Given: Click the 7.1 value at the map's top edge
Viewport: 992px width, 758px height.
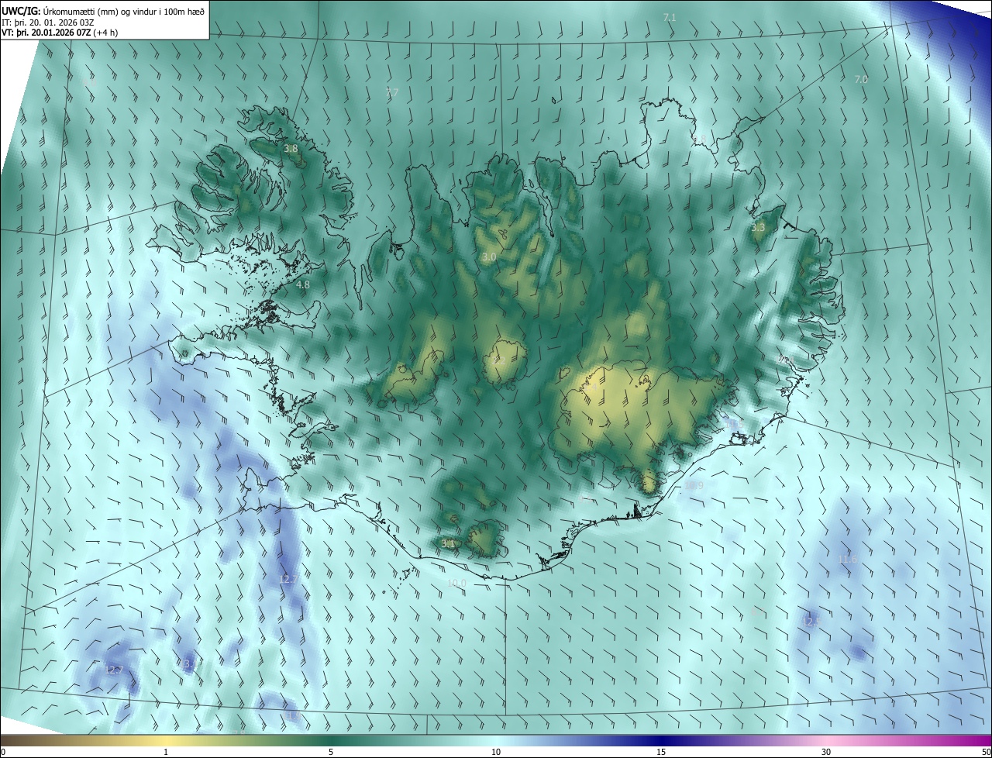Looking at the screenshot, I should 670,17.
